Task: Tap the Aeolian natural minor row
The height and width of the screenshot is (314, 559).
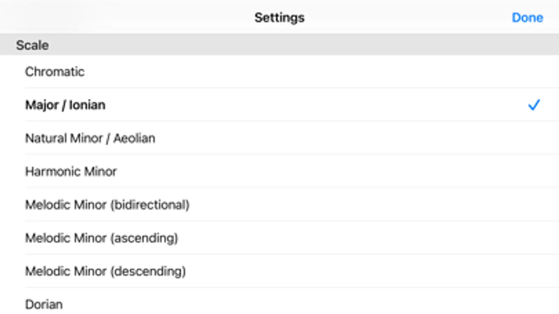Action: coord(90,138)
